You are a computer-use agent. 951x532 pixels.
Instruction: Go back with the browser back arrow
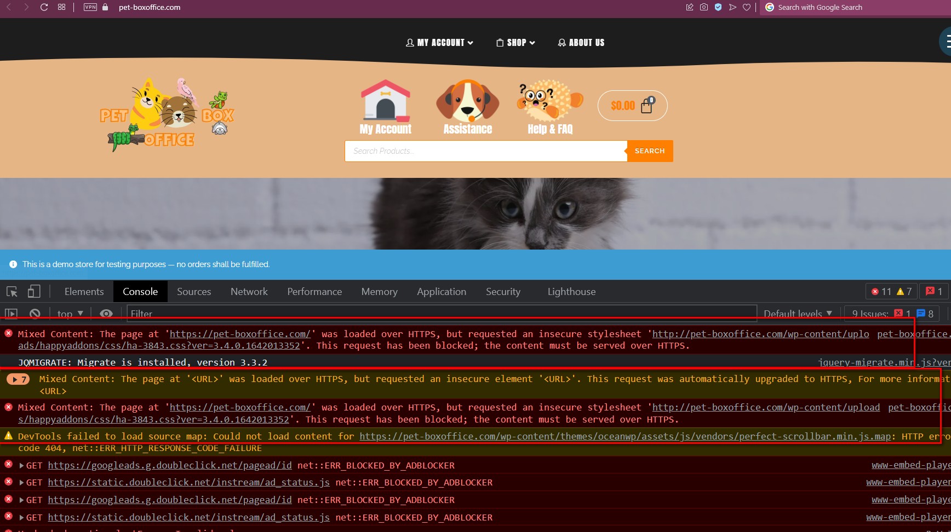[x=9, y=7]
